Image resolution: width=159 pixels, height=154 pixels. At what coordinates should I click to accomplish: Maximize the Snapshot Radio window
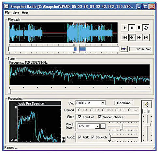click(x=146, y=6)
